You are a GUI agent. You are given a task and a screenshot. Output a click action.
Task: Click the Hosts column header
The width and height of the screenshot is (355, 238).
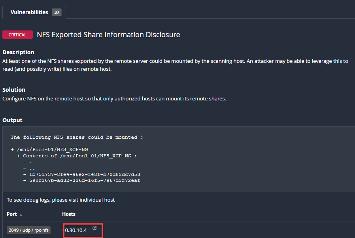coord(69,214)
